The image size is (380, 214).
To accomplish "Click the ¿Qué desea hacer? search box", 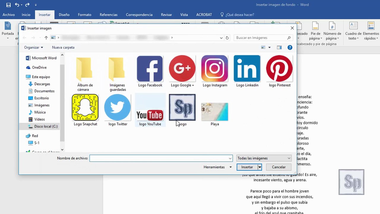I will tap(237, 15).
